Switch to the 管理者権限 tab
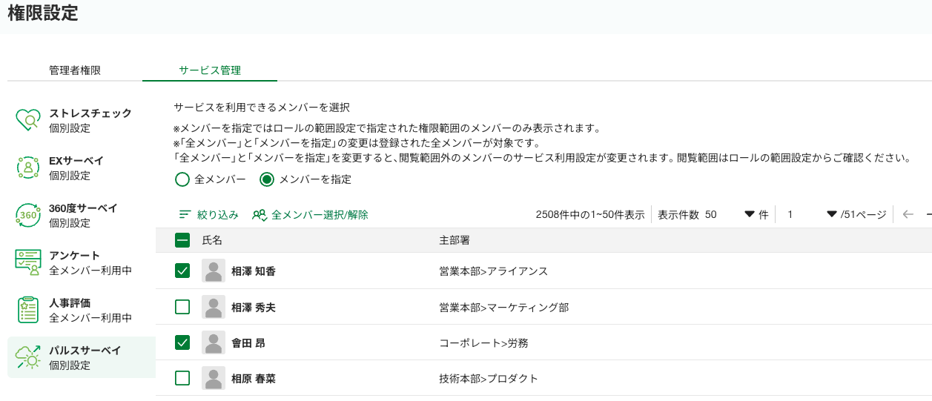Viewport: 932px width, 401px height. coord(75,70)
